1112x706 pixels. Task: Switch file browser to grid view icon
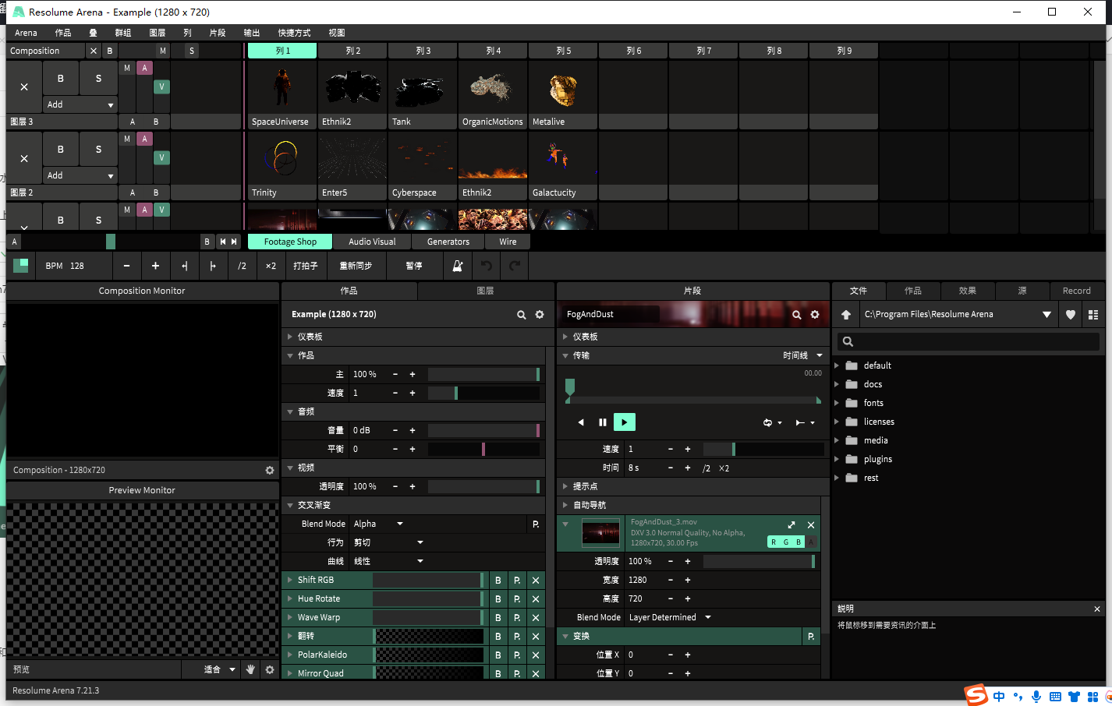1093,315
